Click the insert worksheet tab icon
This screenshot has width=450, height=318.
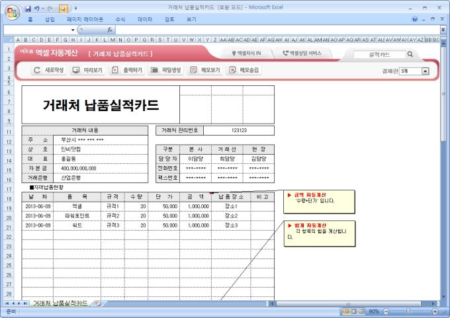[x=98, y=303]
